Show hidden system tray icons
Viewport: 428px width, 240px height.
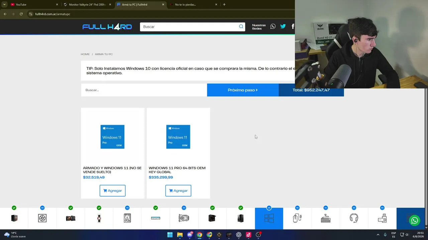point(378,235)
